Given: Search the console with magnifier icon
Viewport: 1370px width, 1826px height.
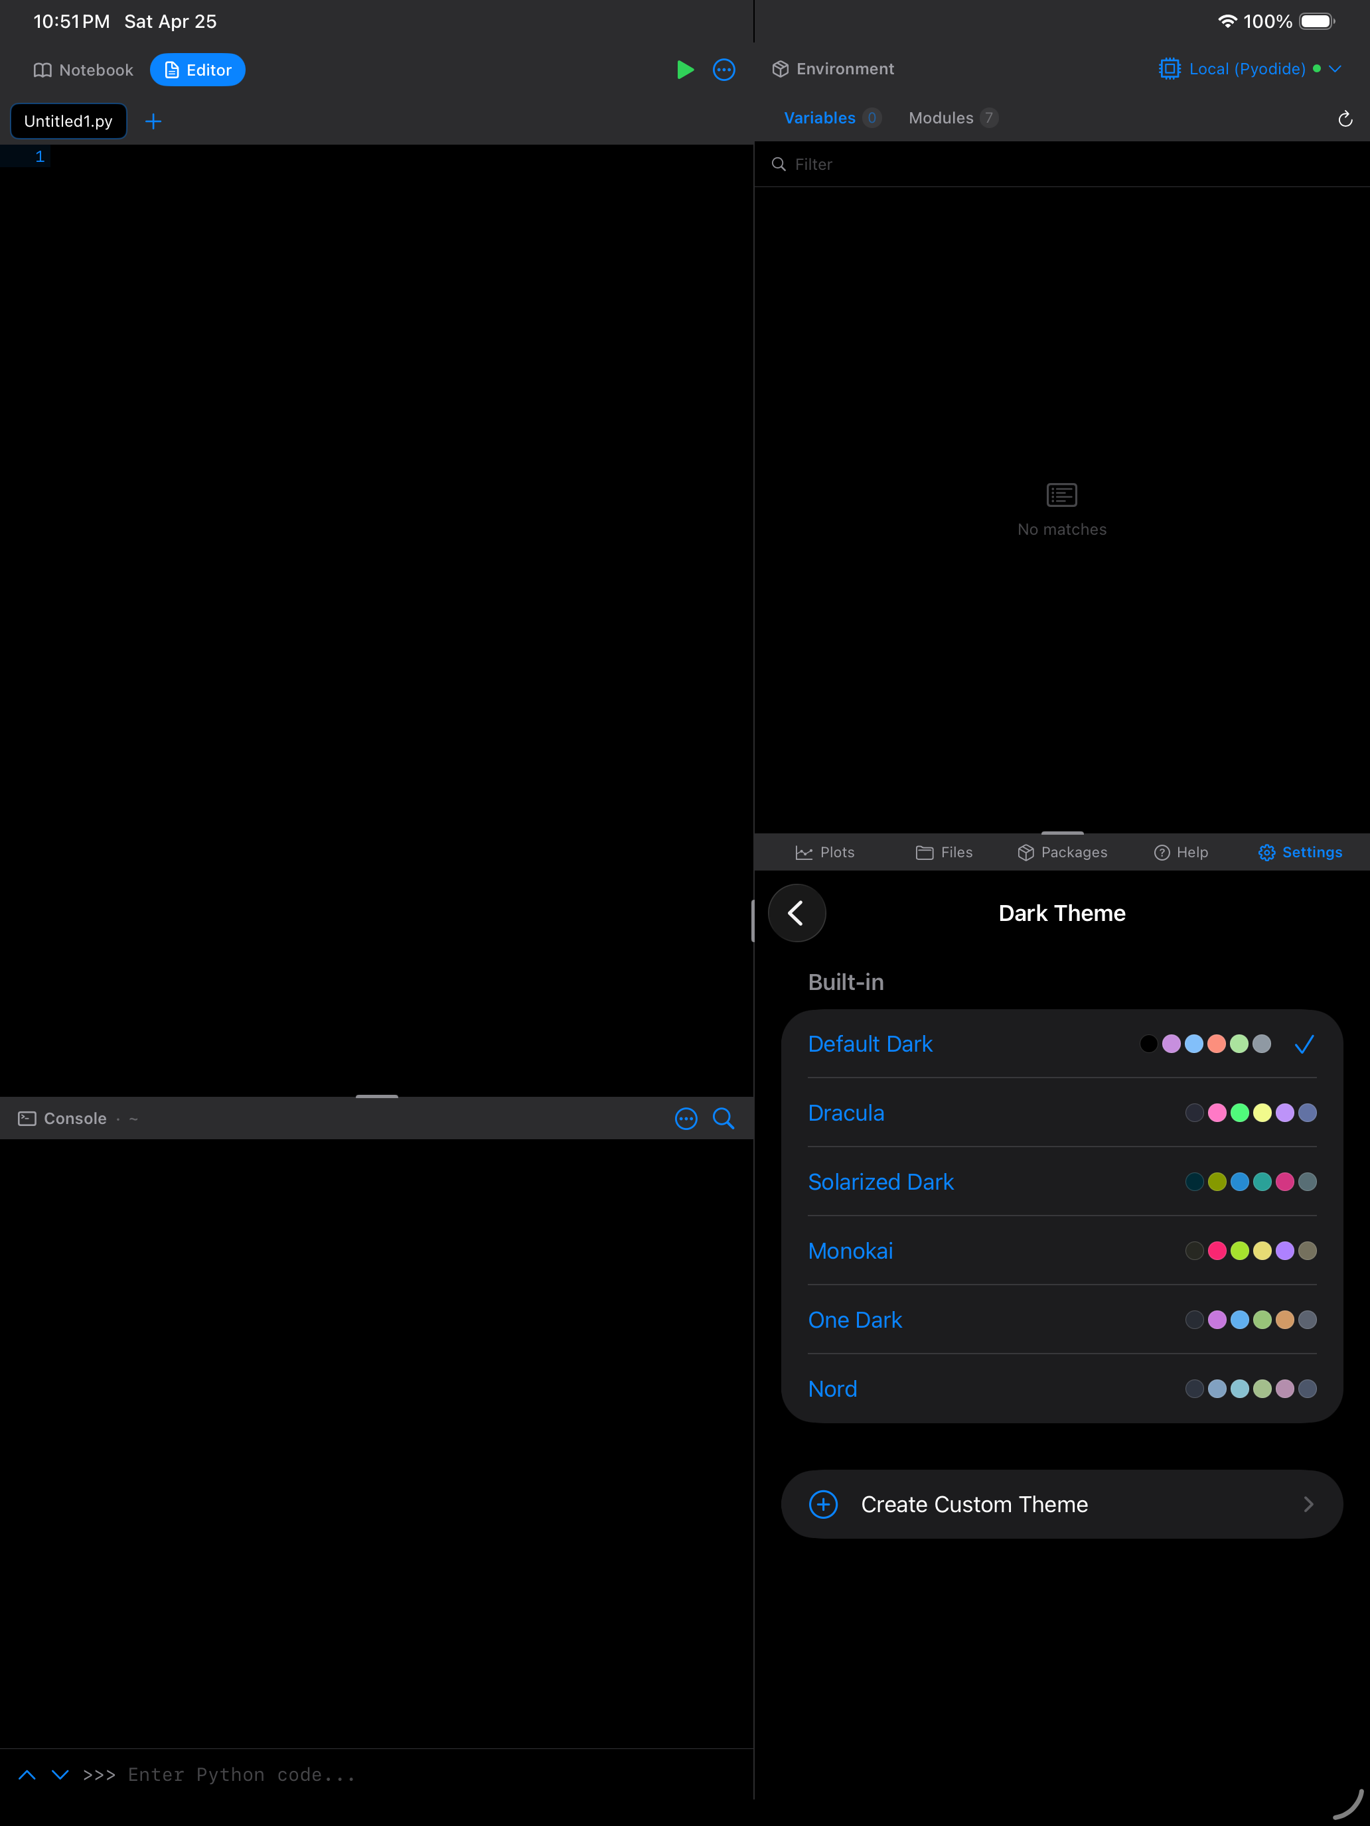Looking at the screenshot, I should click(723, 1119).
